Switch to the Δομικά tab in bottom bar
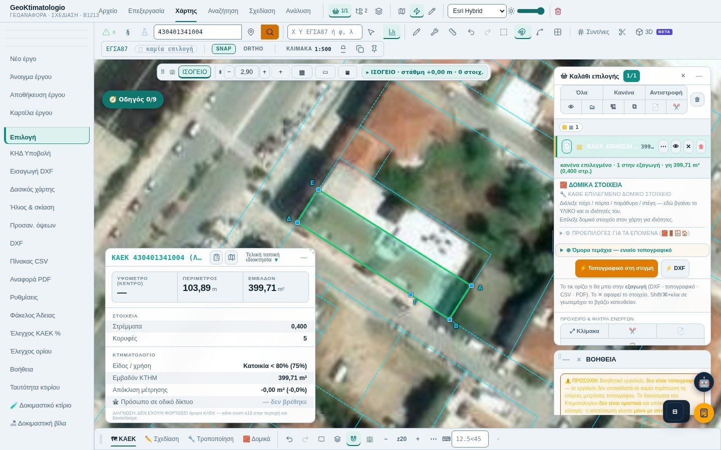 coord(256,439)
